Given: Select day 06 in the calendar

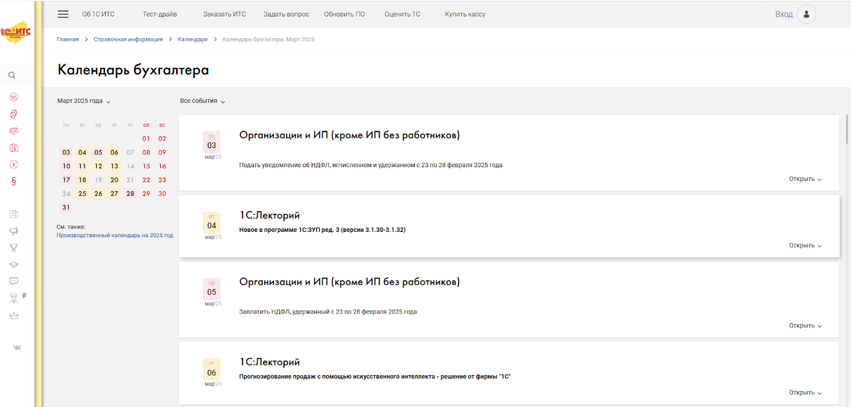Looking at the screenshot, I should point(114,152).
